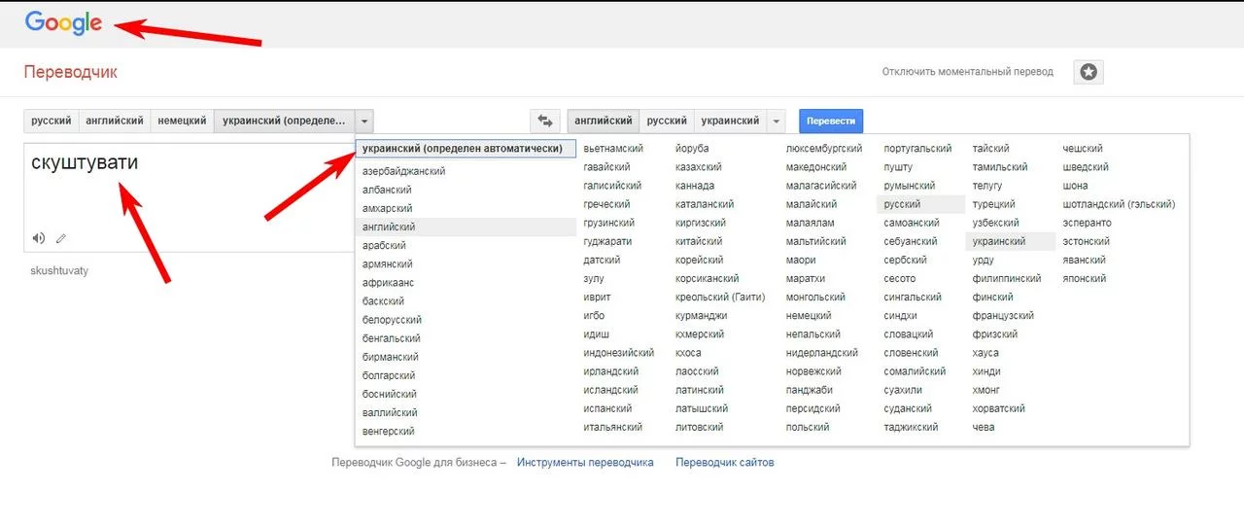Select чева from language list
The image size is (1244, 526).
[984, 427]
